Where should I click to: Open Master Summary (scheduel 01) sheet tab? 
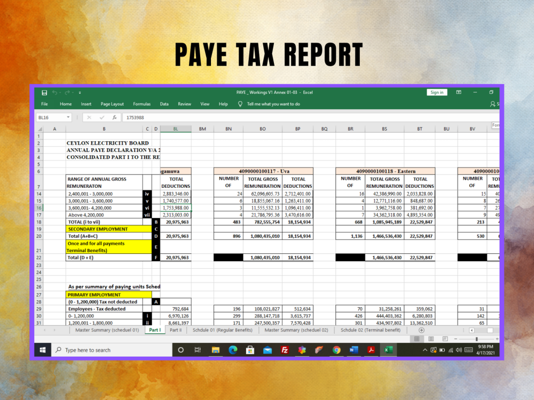tap(107, 330)
